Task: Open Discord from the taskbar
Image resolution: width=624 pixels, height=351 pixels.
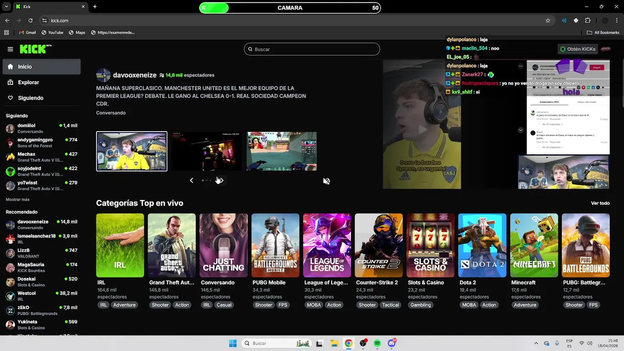Action: (392, 343)
